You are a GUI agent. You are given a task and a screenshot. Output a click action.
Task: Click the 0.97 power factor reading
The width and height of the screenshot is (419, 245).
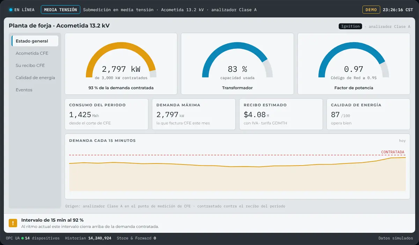pyautogui.click(x=354, y=69)
